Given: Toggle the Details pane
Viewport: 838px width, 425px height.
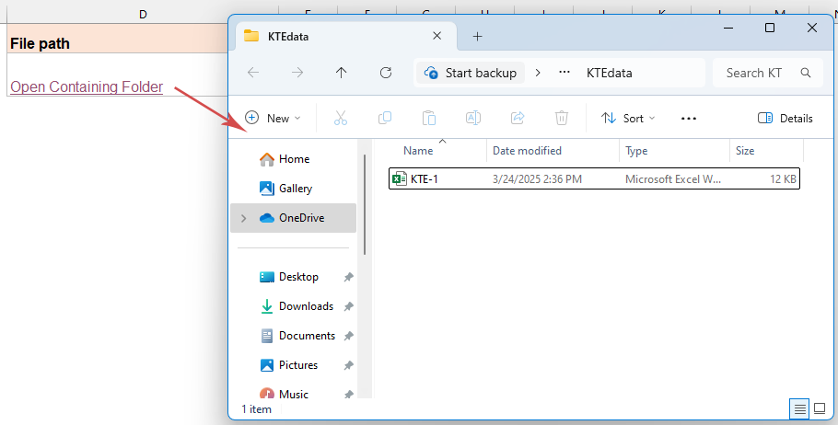Looking at the screenshot, I should click(785, 118).
